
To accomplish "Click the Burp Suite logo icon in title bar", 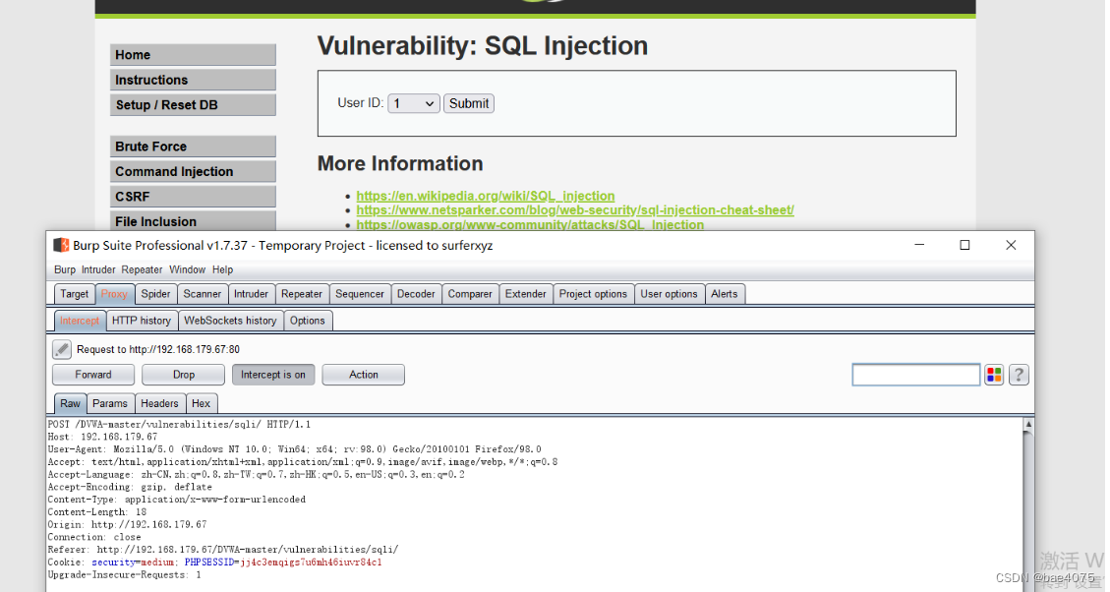I will (61, 245).
